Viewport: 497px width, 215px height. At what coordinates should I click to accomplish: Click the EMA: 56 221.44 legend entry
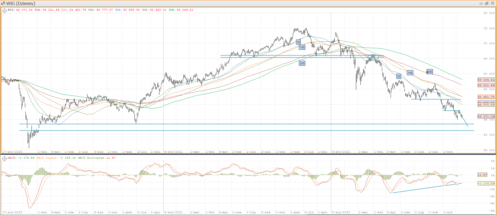coord(47,10)
